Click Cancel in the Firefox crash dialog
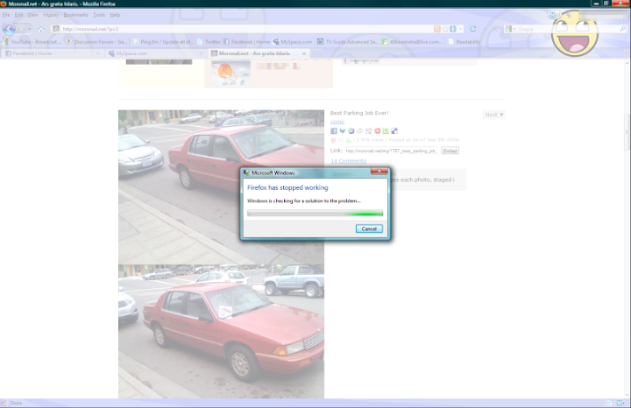Image resolution: width=631 pixels, height=408 pixels. 369,229
